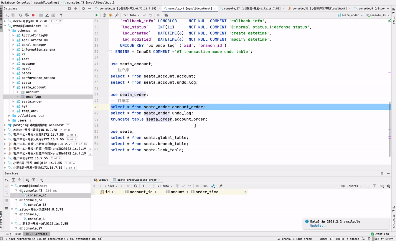
Task: Hide the Database panel with the minus icon
Action: click(x=90, y=9)
